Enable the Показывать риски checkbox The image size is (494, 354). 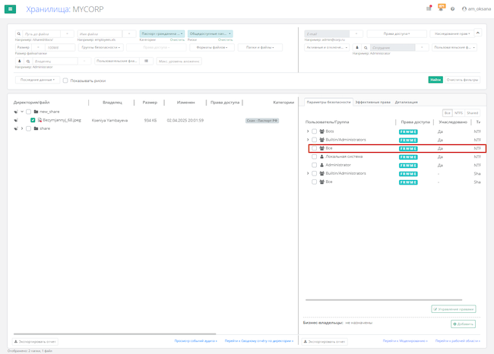coord(65,81)
